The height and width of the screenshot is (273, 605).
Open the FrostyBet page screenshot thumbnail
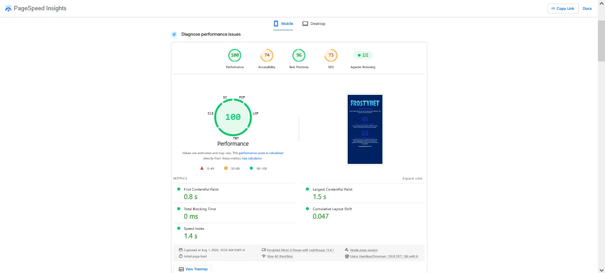(365, 129)
